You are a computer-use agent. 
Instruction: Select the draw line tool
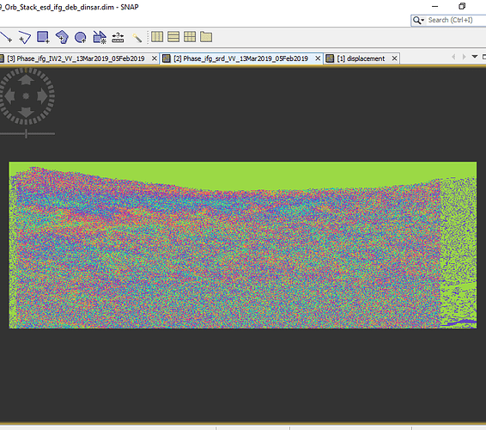(x=6, y=37)
